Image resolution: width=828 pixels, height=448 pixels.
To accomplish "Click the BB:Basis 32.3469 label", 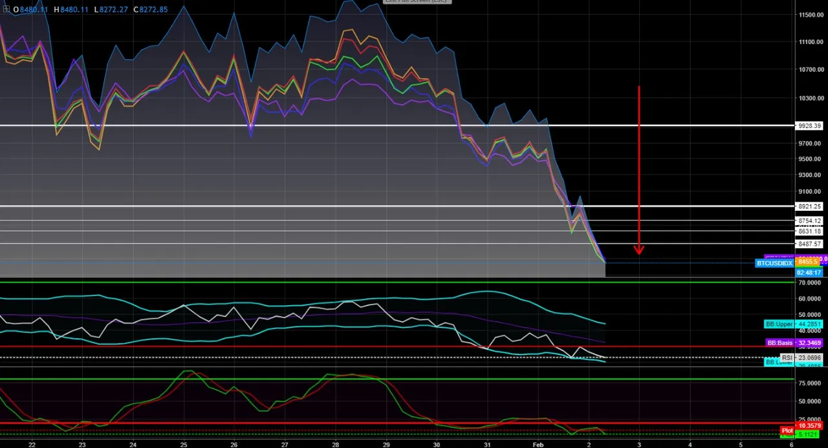I will [794, 343].
